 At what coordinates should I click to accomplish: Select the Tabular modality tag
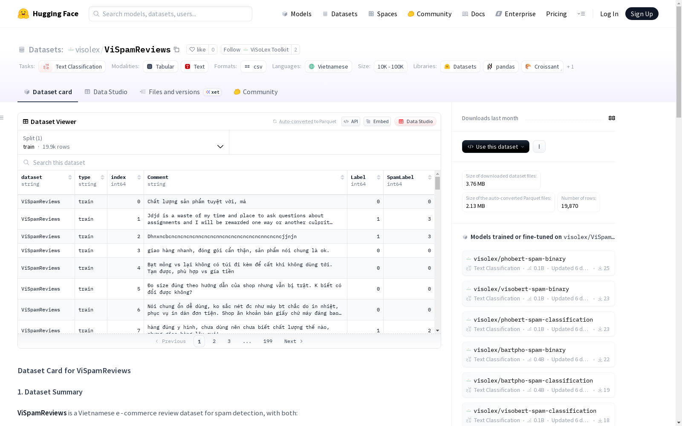coord(160,66)
